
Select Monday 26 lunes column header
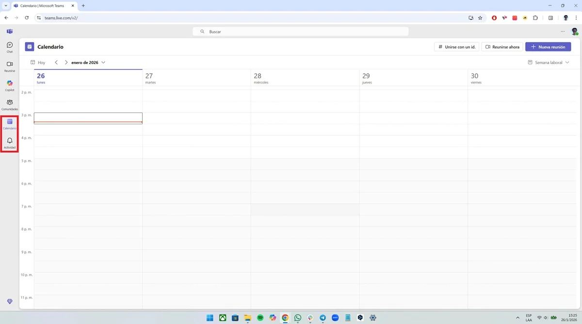tap(88, 78)
